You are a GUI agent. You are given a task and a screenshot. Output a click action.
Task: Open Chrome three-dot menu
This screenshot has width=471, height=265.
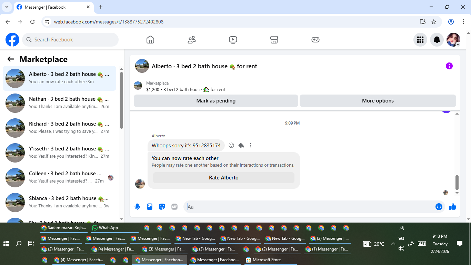point(463,22)
